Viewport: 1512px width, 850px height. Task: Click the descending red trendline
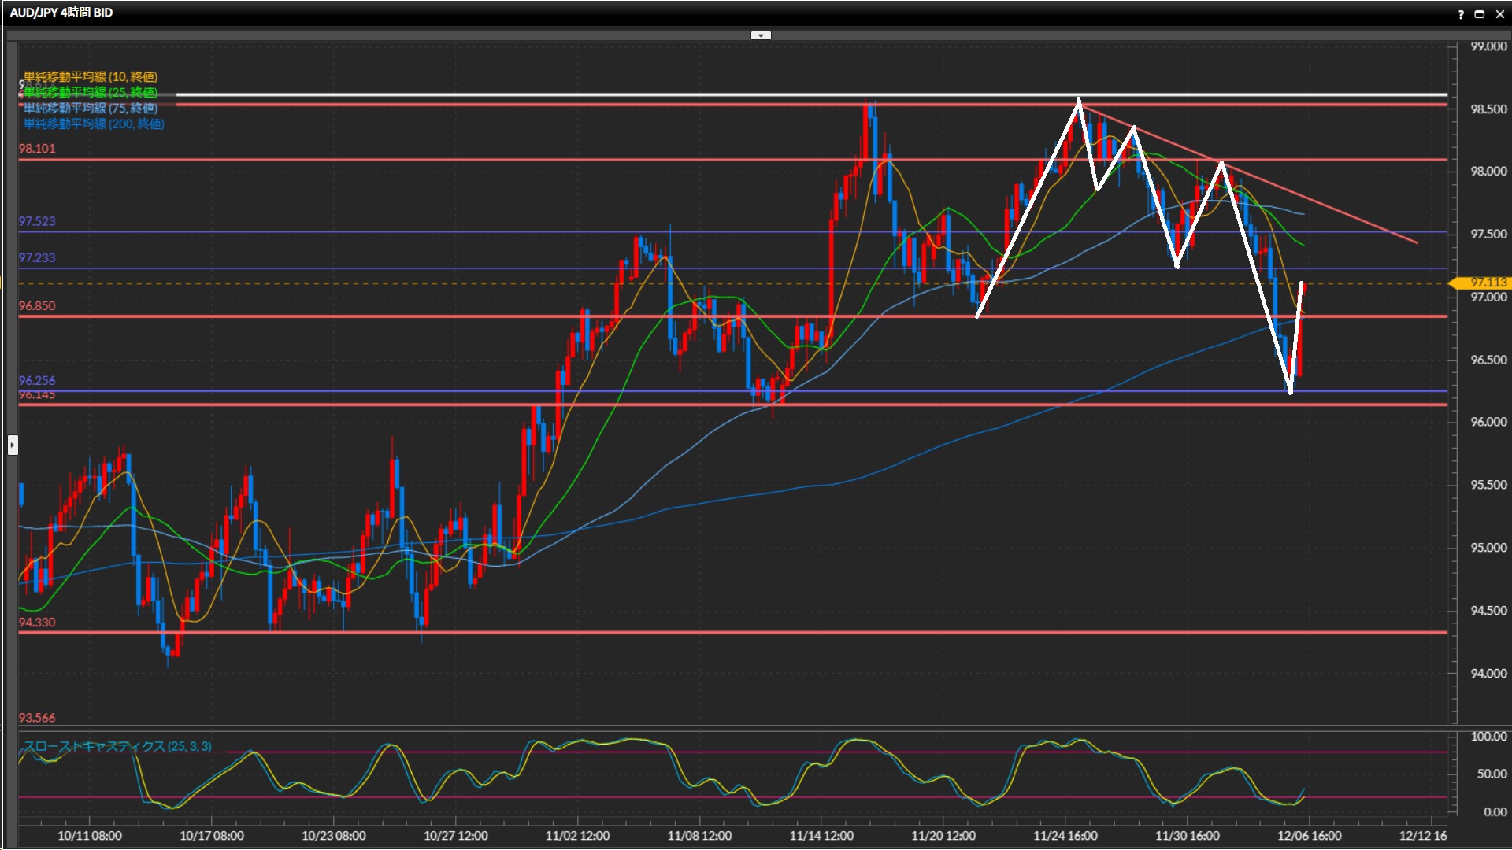coord(1339,211)
